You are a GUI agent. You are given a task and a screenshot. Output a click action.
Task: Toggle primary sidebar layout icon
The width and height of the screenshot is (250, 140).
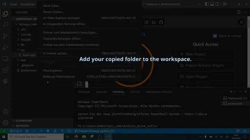point(207,4)
